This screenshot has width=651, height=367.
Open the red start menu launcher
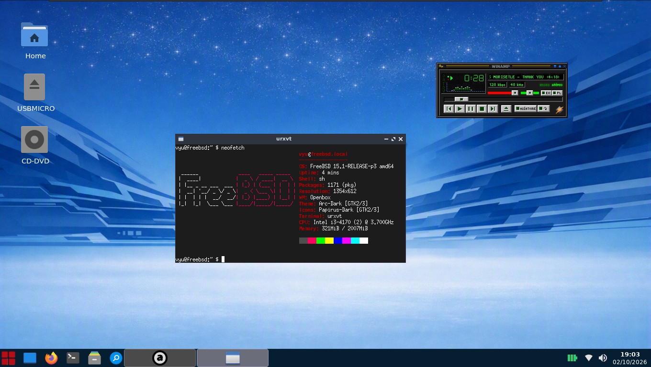coord(9,358)
